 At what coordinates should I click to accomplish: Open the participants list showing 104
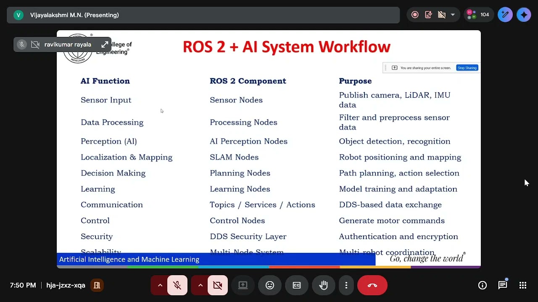[x=478, y=15]
